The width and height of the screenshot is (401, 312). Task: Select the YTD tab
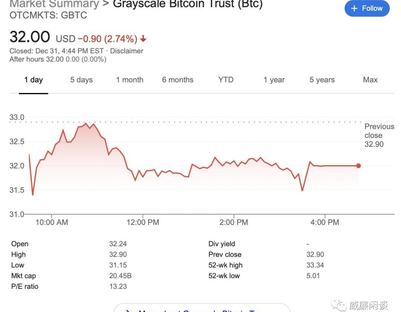coord(226,80)
